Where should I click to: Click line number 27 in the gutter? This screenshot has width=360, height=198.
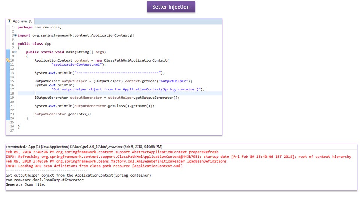pyautogui.click(x=12, y=130)
